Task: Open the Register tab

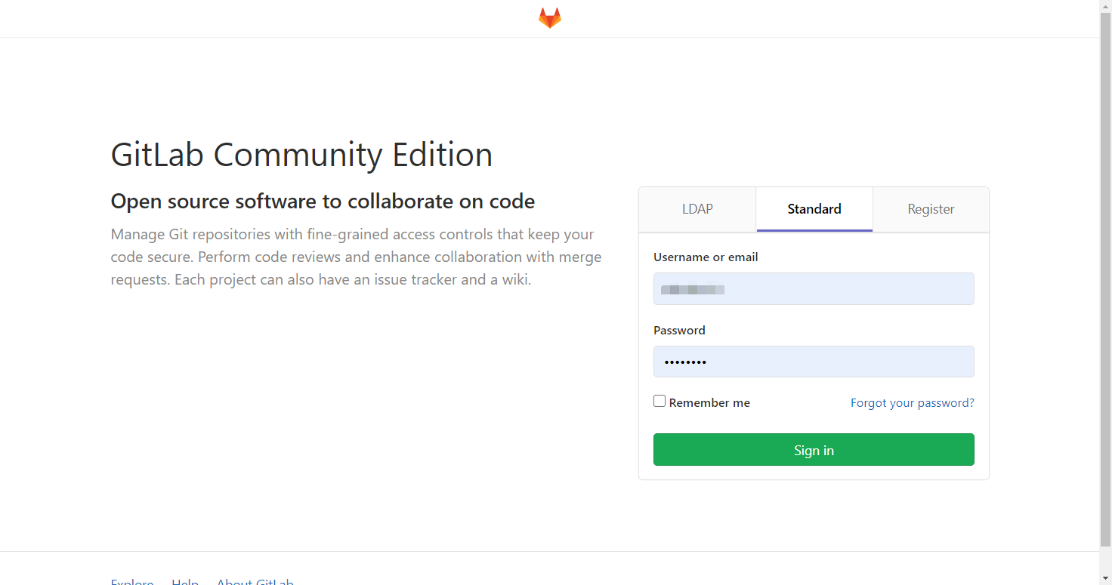Action: coord(931,209)
